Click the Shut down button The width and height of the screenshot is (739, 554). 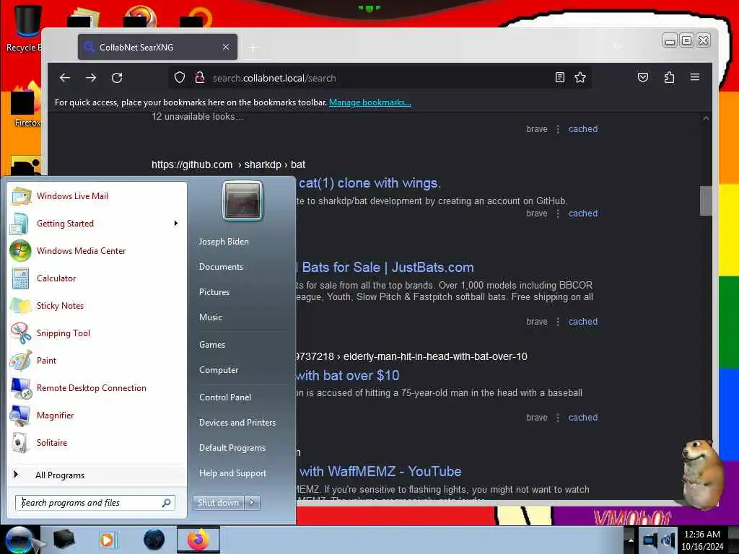(x=218, y=503)
